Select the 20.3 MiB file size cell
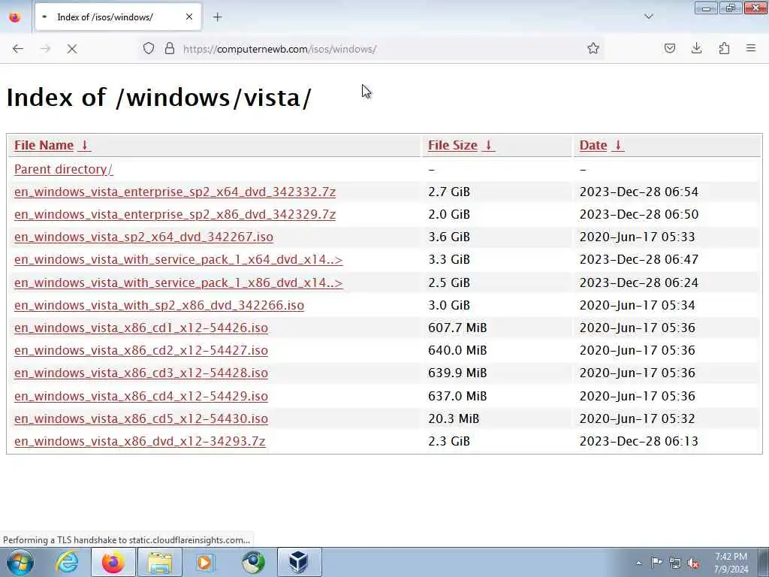 pos(453,418)
